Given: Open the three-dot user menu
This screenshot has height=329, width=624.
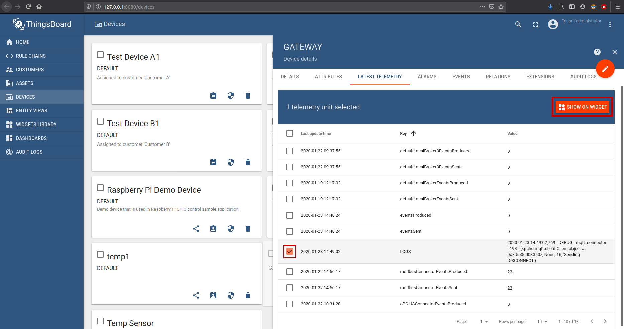Looking at the screenshot, I should pyautogui.click(x=610, y=24).
